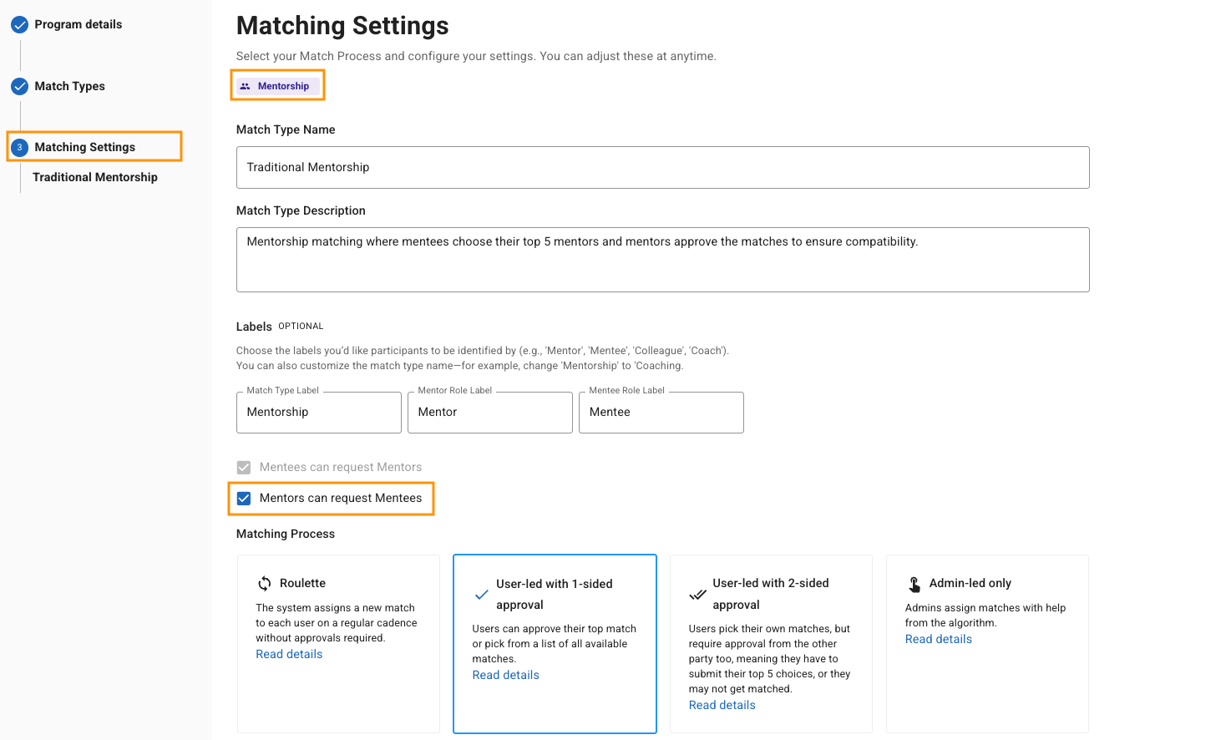The width and height of the screenshot is (1226, 740).
Task: Click Read details under User-led 2-sided approval
Action: [722, 705]
